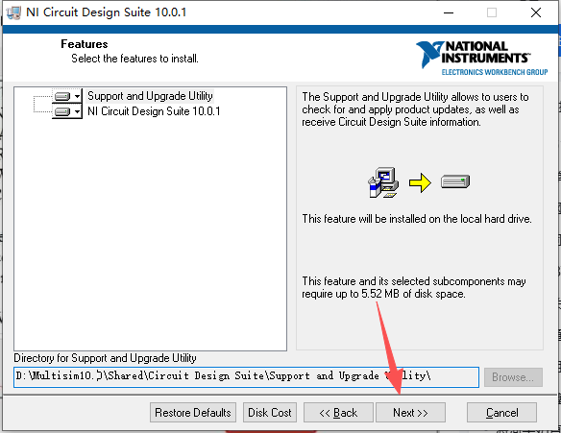This screenshot has width=561, height=433.
Task: Click the 'Features' heading
Action: (85, 44)
